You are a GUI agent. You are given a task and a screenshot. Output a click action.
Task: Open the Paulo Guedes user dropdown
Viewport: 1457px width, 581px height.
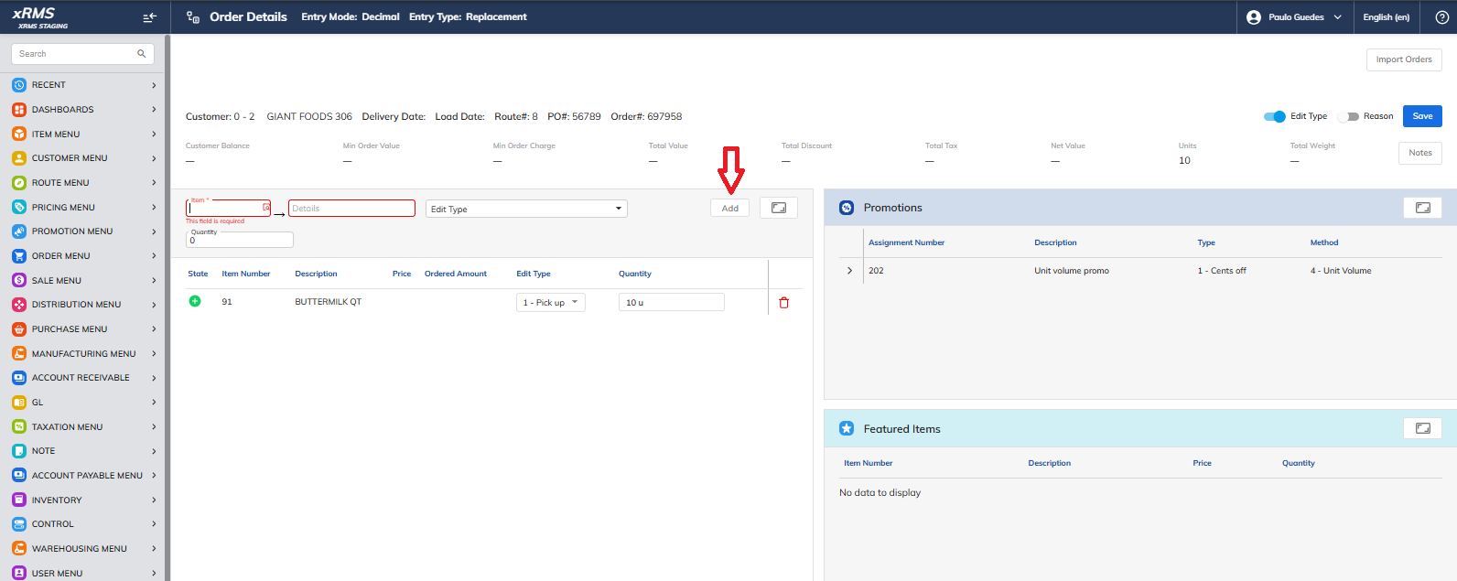tap(1296, 17)
